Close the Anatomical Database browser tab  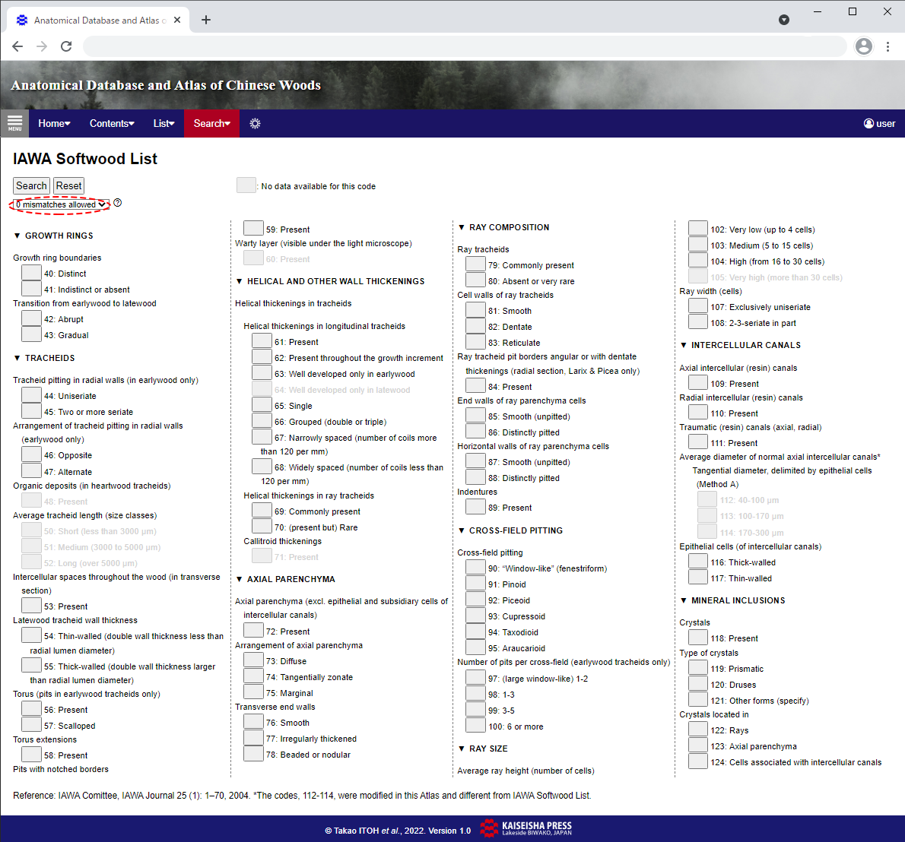[x=177, y=21]
